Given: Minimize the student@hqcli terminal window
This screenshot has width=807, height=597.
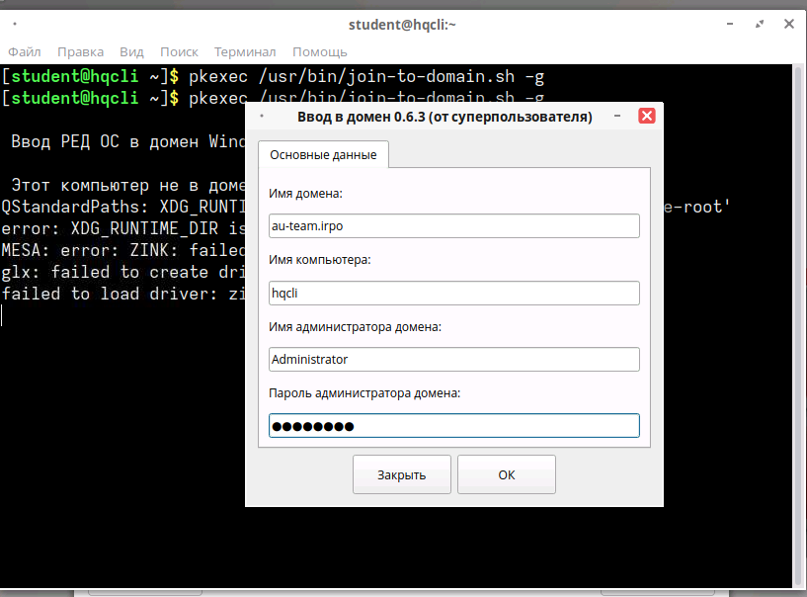Looking at the screenshot, I should pyautogui.click(x=732, y=24).
